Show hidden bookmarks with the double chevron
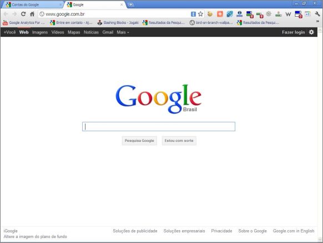The height and width of the screenshot is (243, 323). pos(317,21)
